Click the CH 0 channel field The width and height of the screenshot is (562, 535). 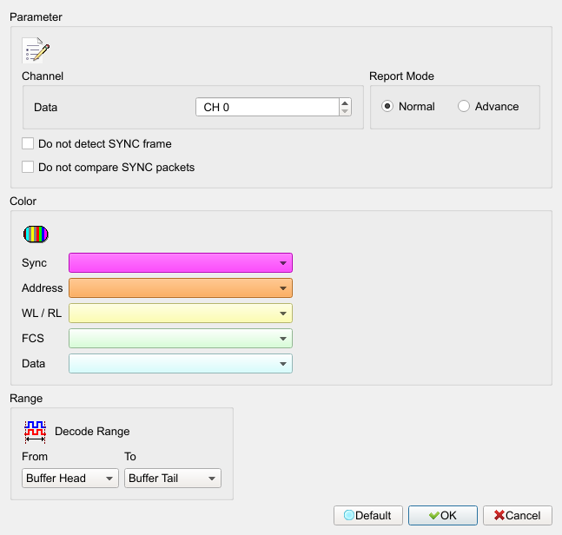[x=268, y=107]
